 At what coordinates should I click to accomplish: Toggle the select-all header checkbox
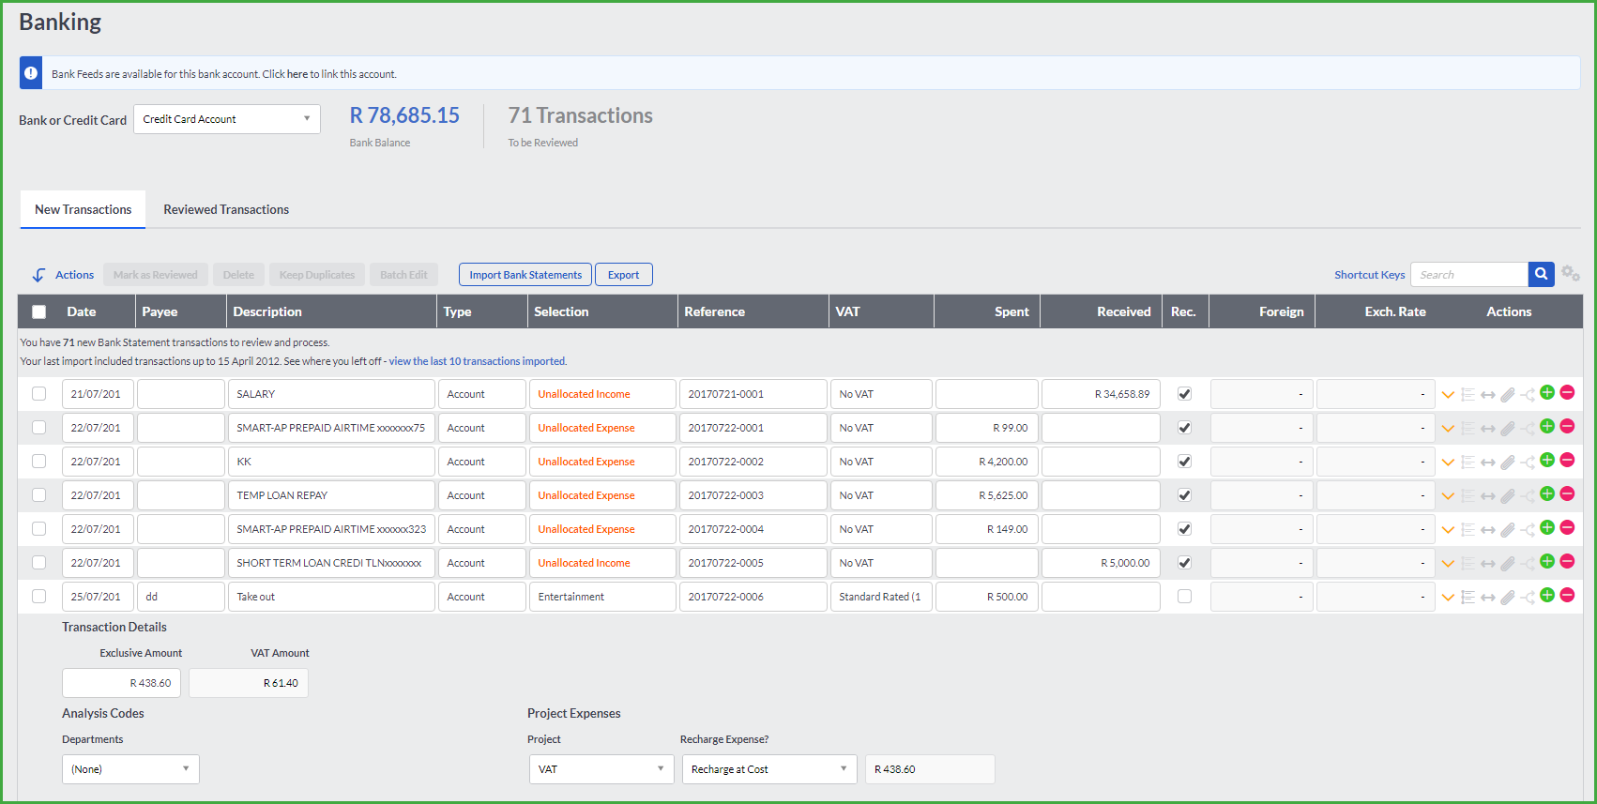[x=38, y=312]
